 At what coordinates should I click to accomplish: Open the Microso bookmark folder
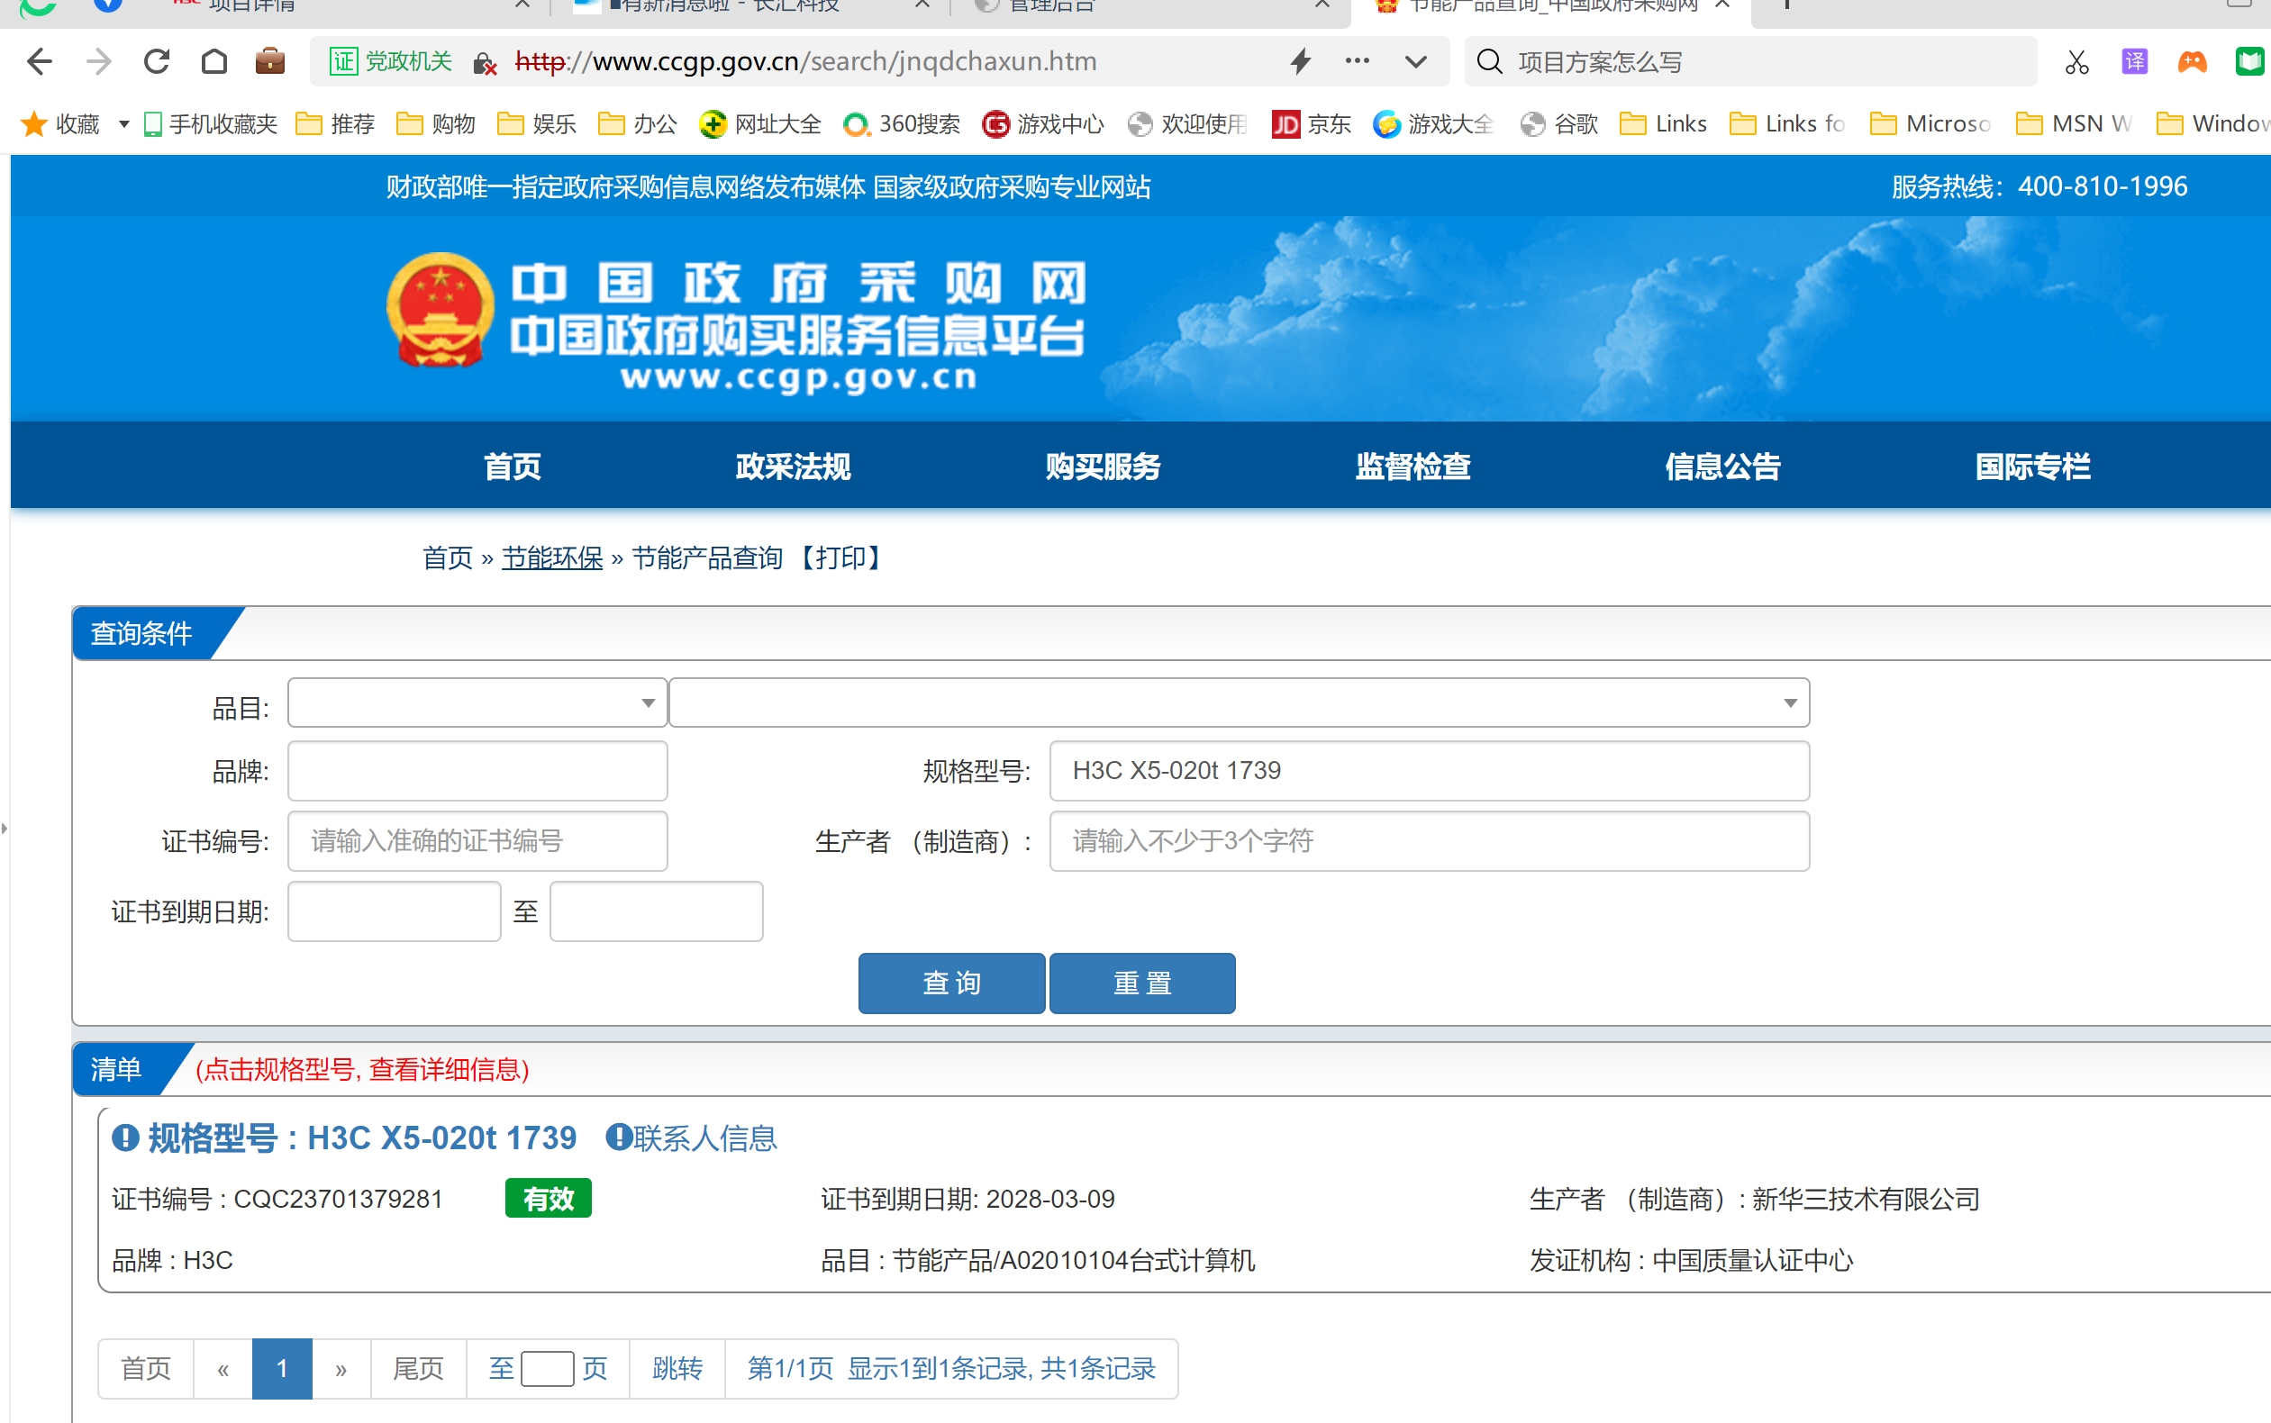pos(1930,124)
